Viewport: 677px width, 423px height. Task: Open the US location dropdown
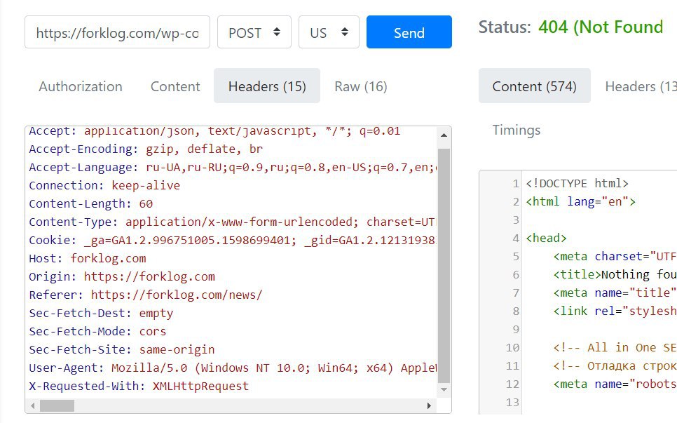tap(329, 32)
